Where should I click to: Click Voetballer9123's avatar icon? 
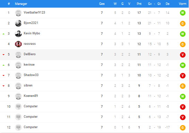click(18, 13)
